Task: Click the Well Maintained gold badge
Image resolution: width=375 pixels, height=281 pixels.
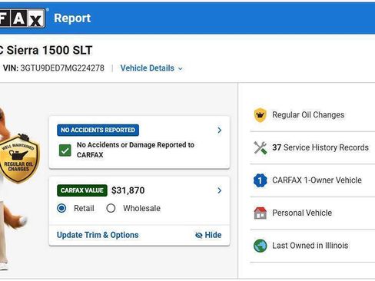Action: click(x=18, y=158)
